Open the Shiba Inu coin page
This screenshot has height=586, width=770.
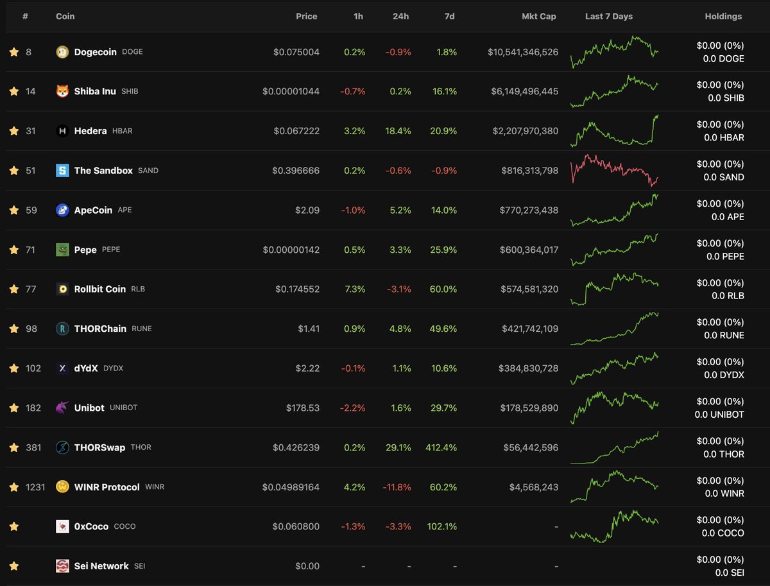(95, 91)
